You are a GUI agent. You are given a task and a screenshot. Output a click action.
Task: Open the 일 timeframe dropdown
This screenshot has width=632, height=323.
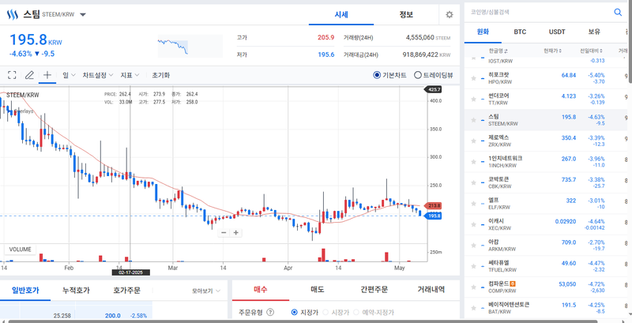69,75
